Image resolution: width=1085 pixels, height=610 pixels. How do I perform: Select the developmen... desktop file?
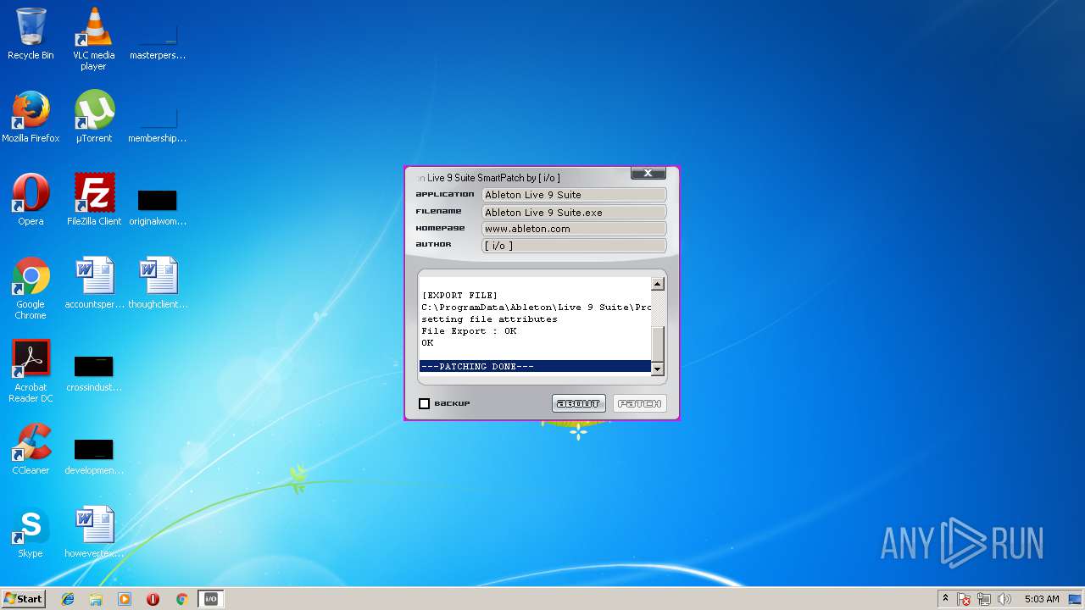click(93, 456)
